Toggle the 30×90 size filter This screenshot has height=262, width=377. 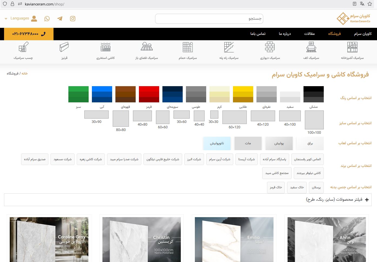point(96,115)
